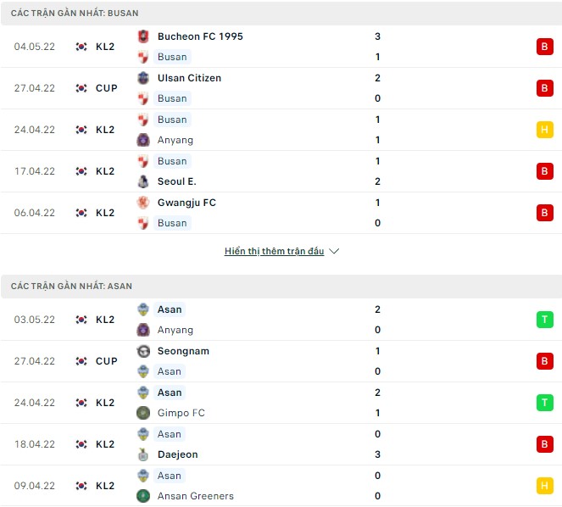Click the green T badge for Gimpo FC match
This screenshot has height=507, width=562.
pos(544,403)
